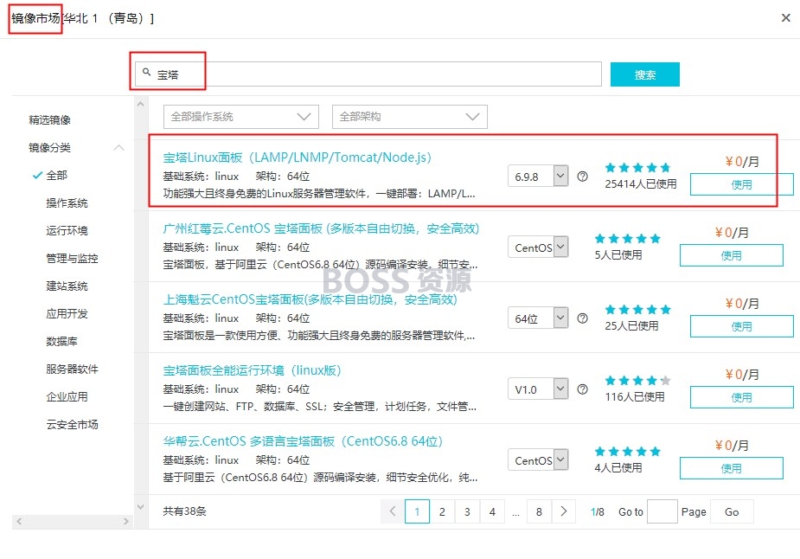Screen dimensions: 800x559
Task: Open 64位 version dropdown for 上海魁云 image
Action: (538, 318)
